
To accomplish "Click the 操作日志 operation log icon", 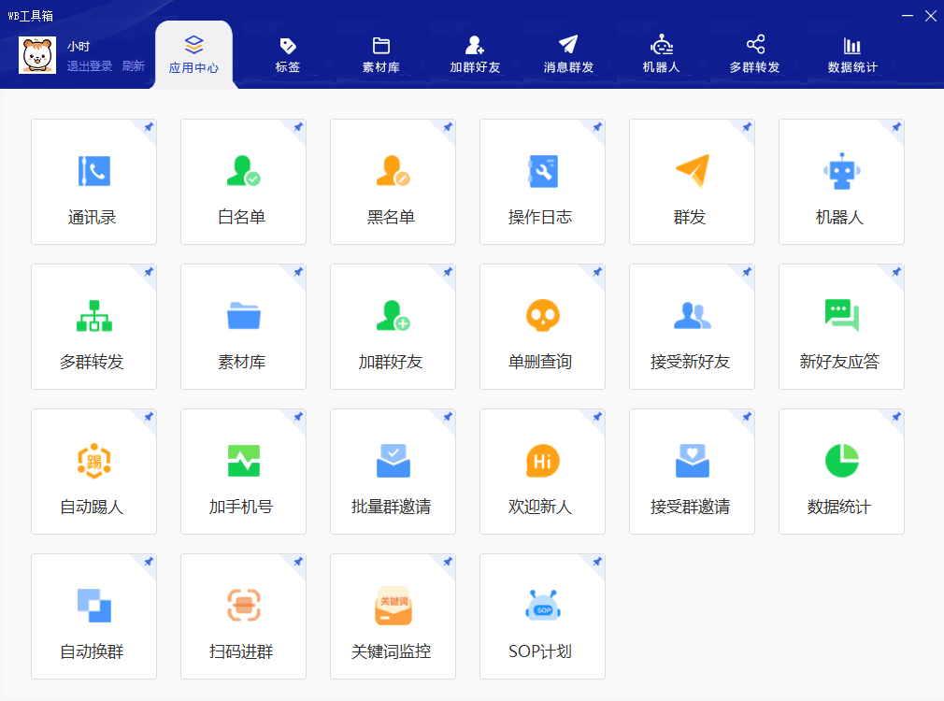I will click(x=542, y=171).
